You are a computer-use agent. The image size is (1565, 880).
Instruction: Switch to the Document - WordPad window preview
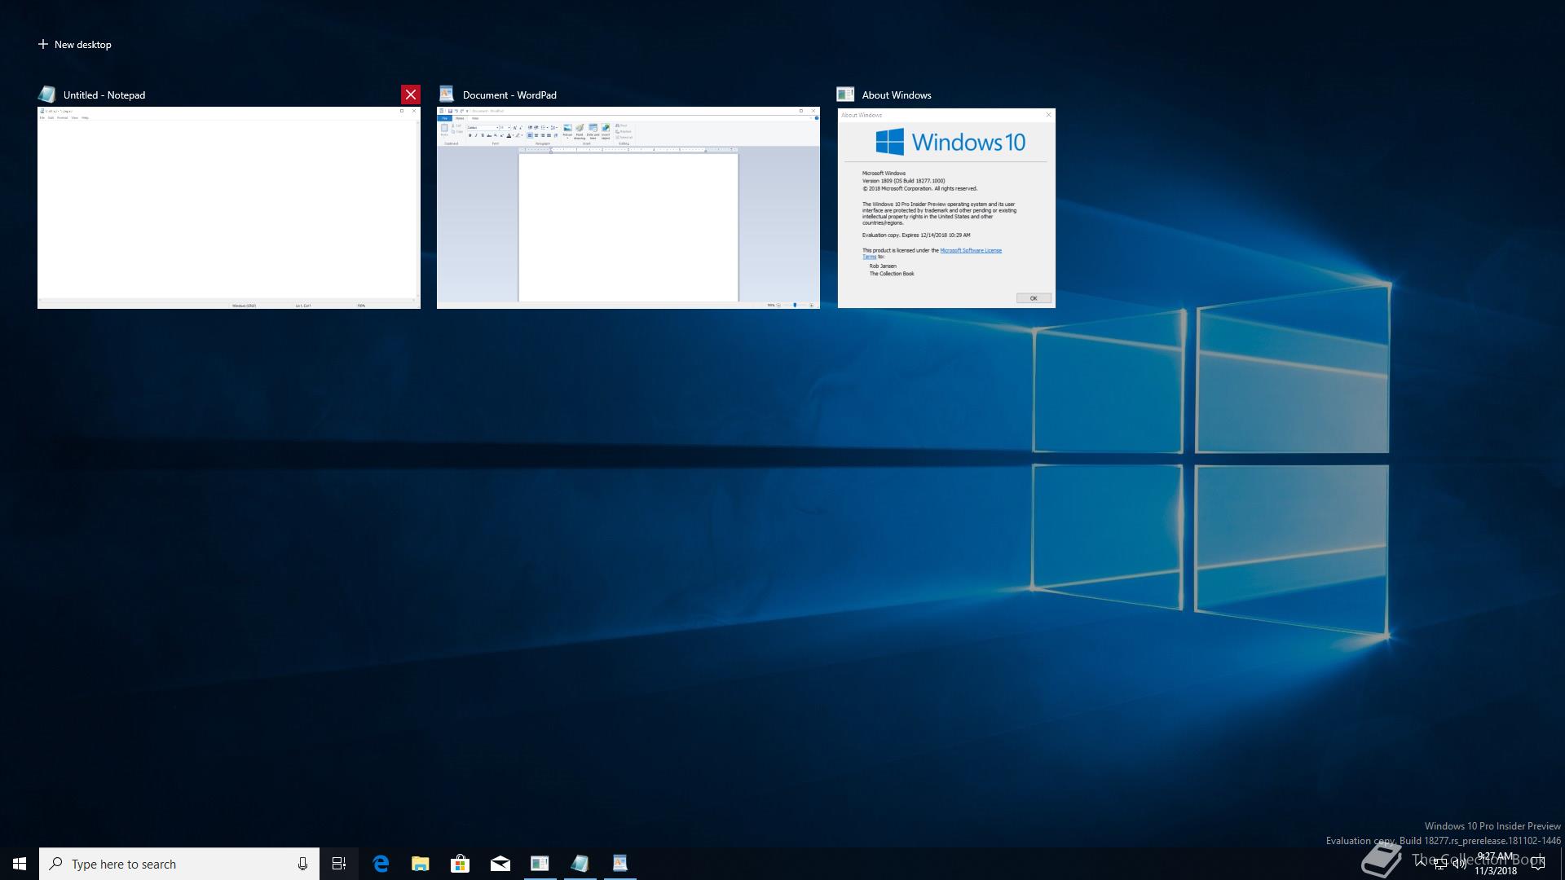click(x=628, y=208)
